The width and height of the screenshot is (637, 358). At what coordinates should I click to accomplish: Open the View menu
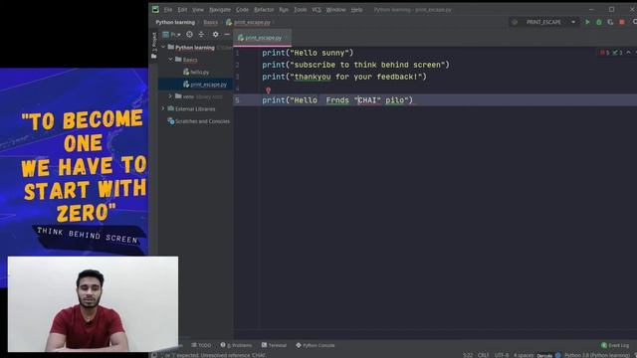tap(198, 9)
